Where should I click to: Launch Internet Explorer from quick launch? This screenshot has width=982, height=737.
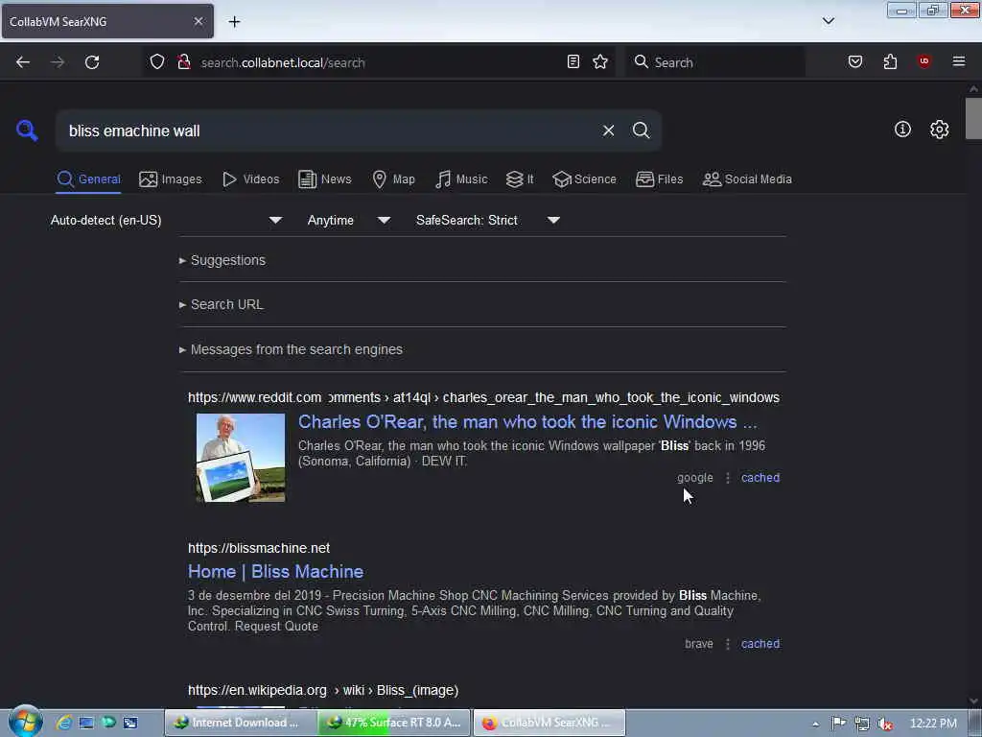tap(64, 723)
